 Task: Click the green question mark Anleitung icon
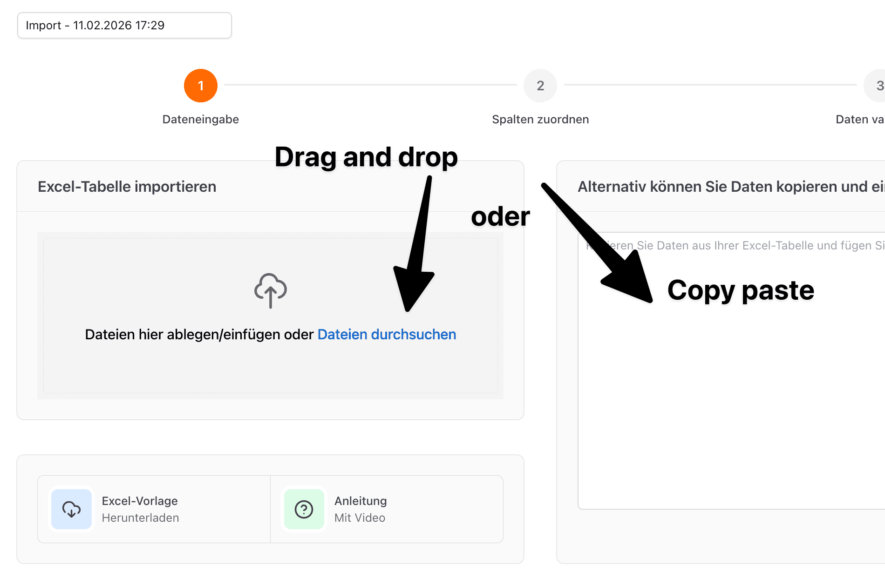click(x=304, y=509)
